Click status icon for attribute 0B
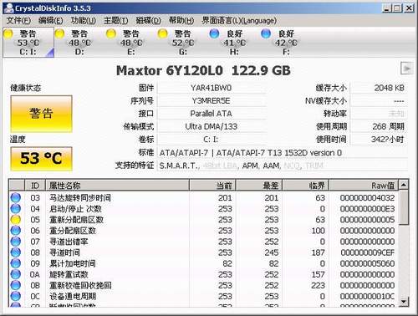This screenshot has width=418, height=316. click(16, 285)
